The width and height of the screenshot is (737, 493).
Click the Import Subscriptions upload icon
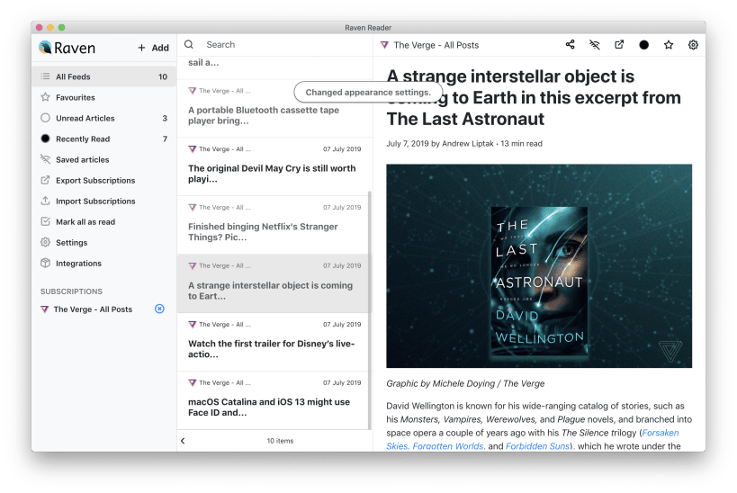[x=45, y=201]
